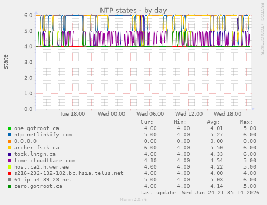Click time.cloudflare.com current value 4.10
The height and width of the screenshot is (205, 267).
(x=150, y=161)
